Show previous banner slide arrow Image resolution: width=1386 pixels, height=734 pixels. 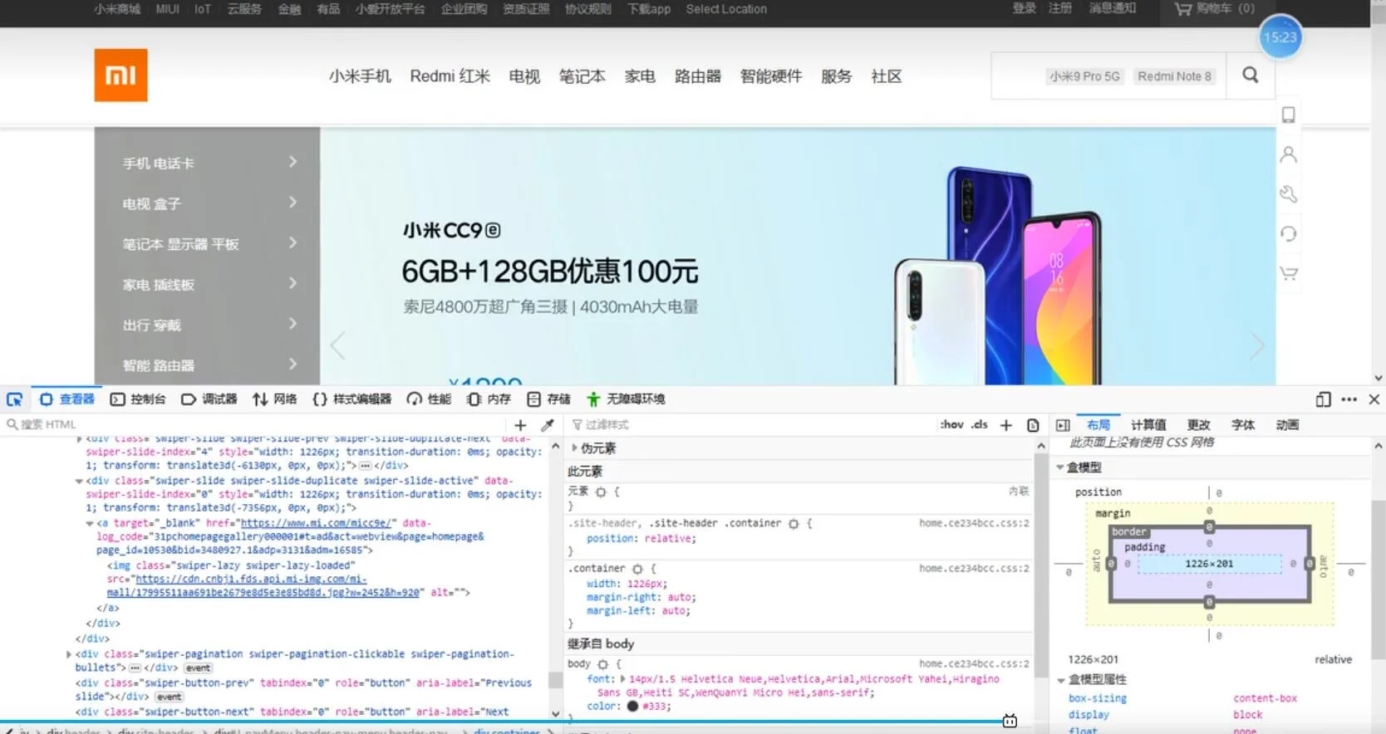(337, 345)
